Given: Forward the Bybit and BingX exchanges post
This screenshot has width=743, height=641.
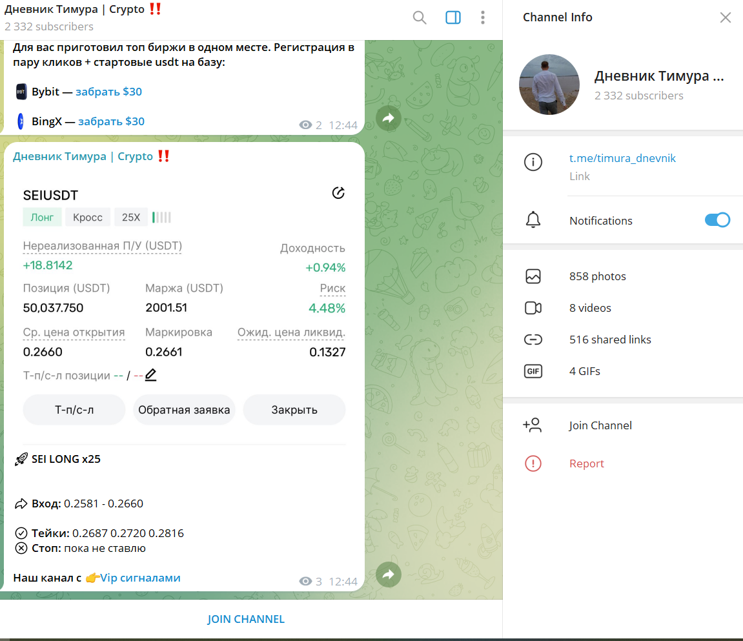Looking at the screenshot, I should click(389, 118).
